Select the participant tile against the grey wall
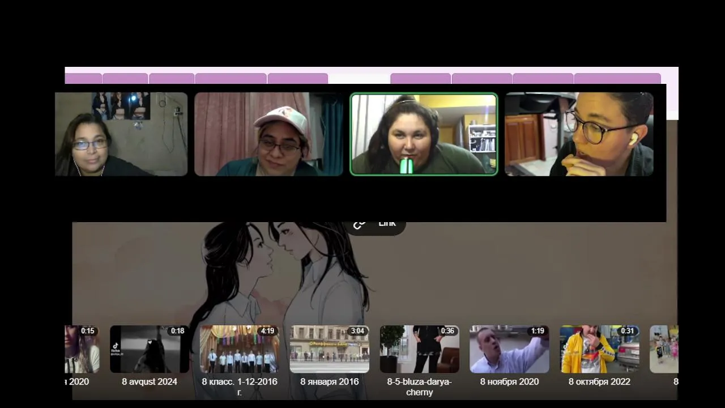Image resolution: width=725 pixels, height=408 pixels. (121, 134)
